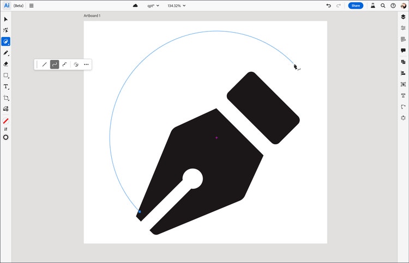Choose corner point segment mode
Image resolution: width=409 pixels, height=263 pixels.
pyautogui.click(x=65, y=64)
